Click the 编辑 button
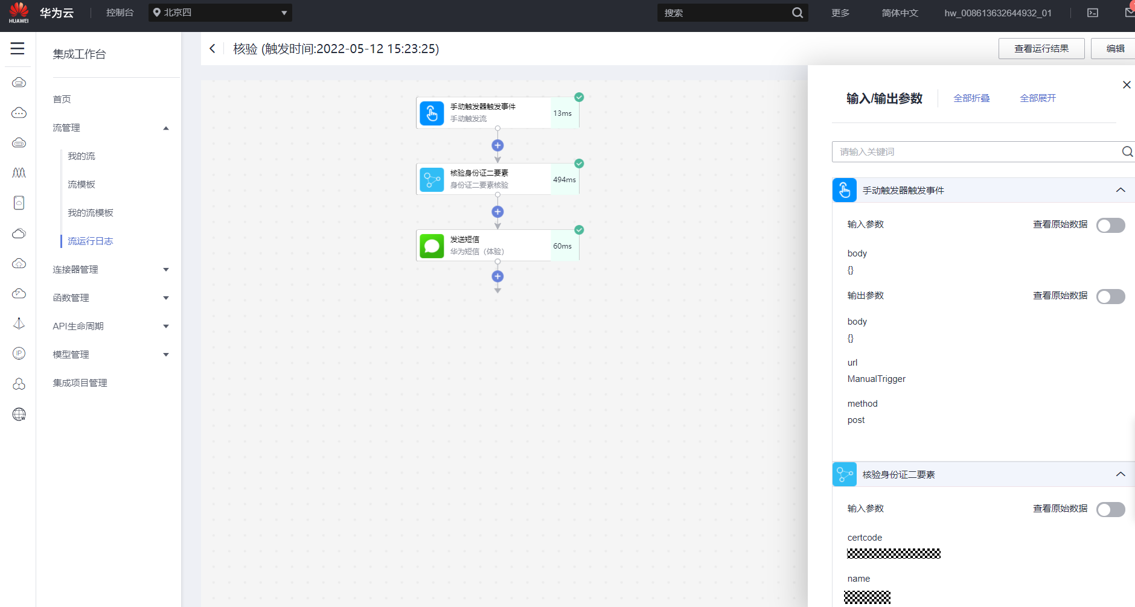Screen dimensions: 1135x607 click(1114, 48)
